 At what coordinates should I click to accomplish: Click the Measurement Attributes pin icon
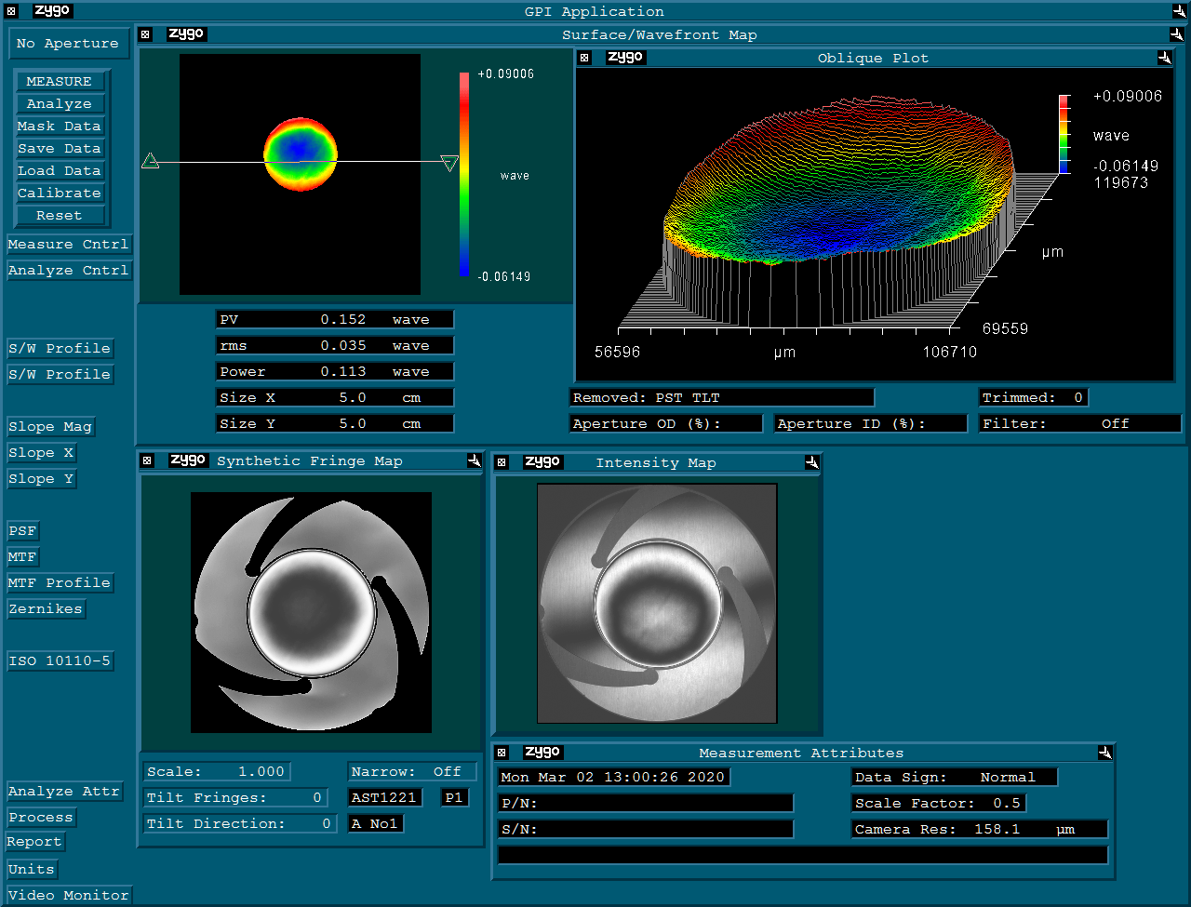pyautogui.click(x=1104, y=753)
